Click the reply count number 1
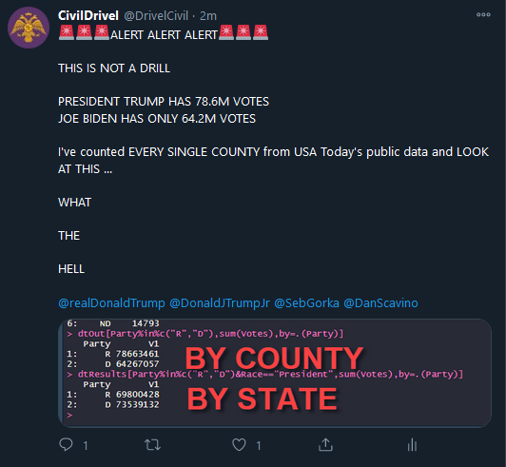The width and height of the screenshot is (506, 467). click(x=86, y=446)
